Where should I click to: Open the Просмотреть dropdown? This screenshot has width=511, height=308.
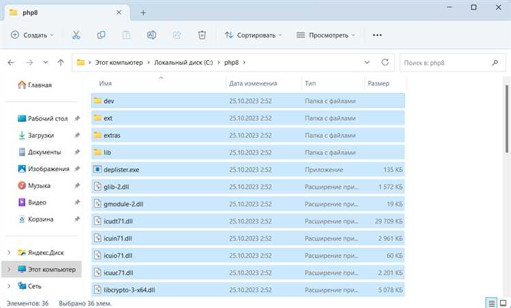[x=326, y=35]
